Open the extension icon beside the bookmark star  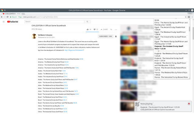tap(189, 17)
